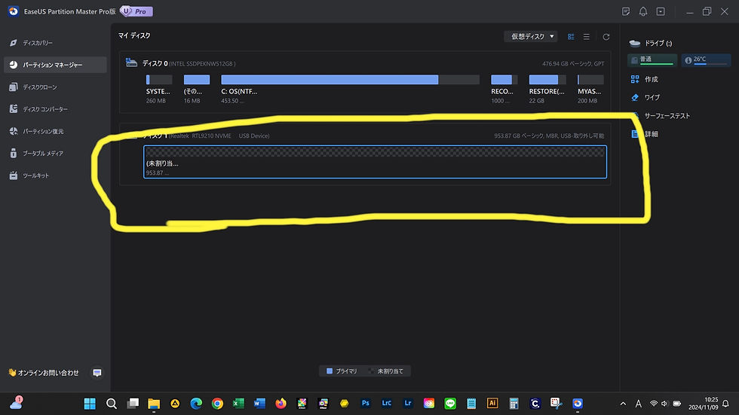The image size is (739, 415).
Task: Open Word from taskbar
Action: [259, 403]
